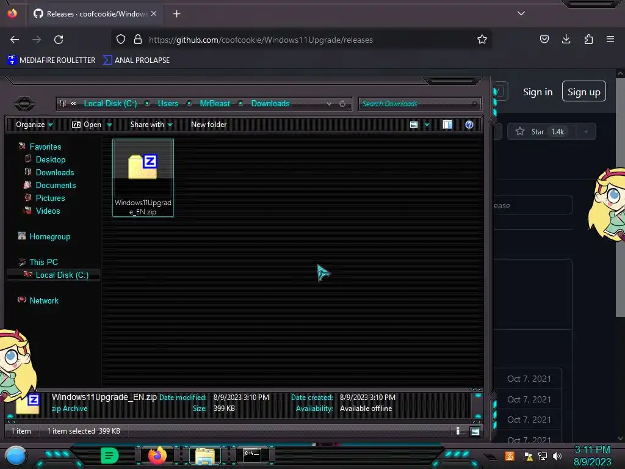
Task: Open the MEDIAFIRE ROULETTER bookmark
Action: tap(51, 60)
